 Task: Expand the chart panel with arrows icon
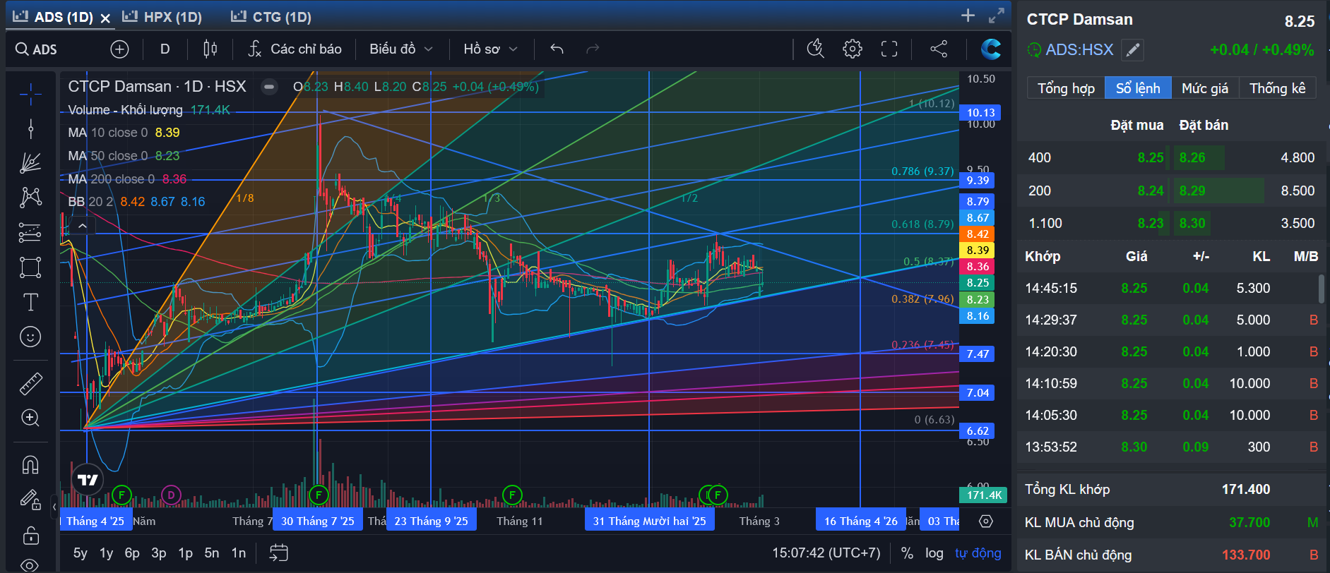tap(997, 16)
